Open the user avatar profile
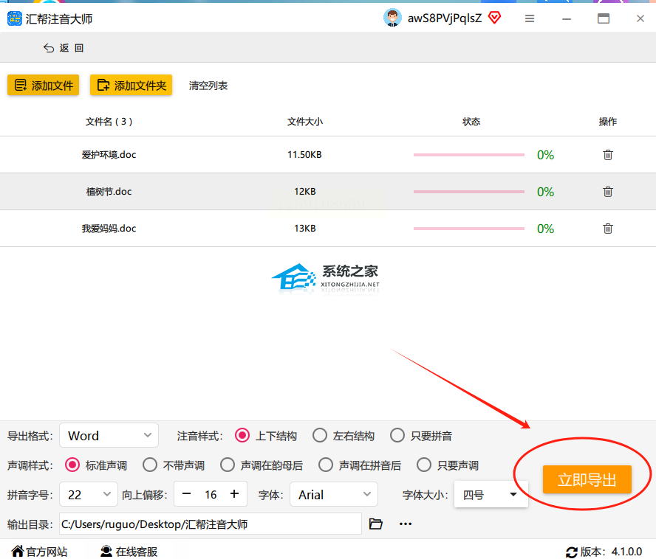 point(392,18)
